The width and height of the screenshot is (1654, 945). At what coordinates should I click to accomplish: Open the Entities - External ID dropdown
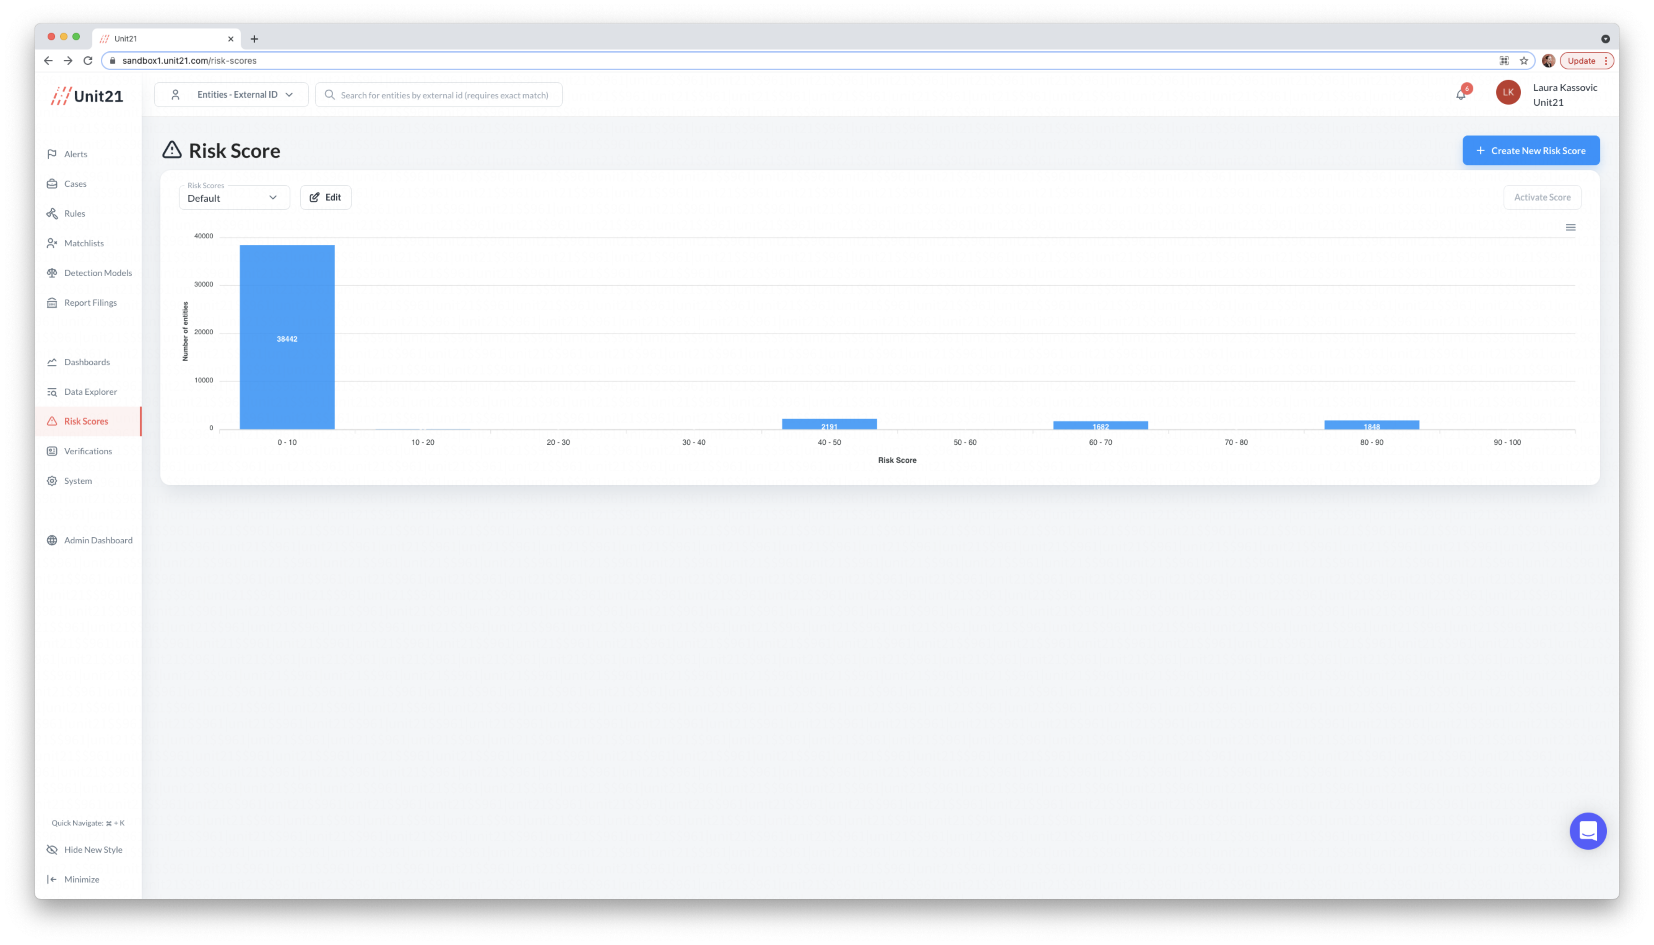tap(232, 95)
